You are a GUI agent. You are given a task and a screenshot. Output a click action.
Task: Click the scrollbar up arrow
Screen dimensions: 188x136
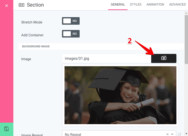coord(186,12)
